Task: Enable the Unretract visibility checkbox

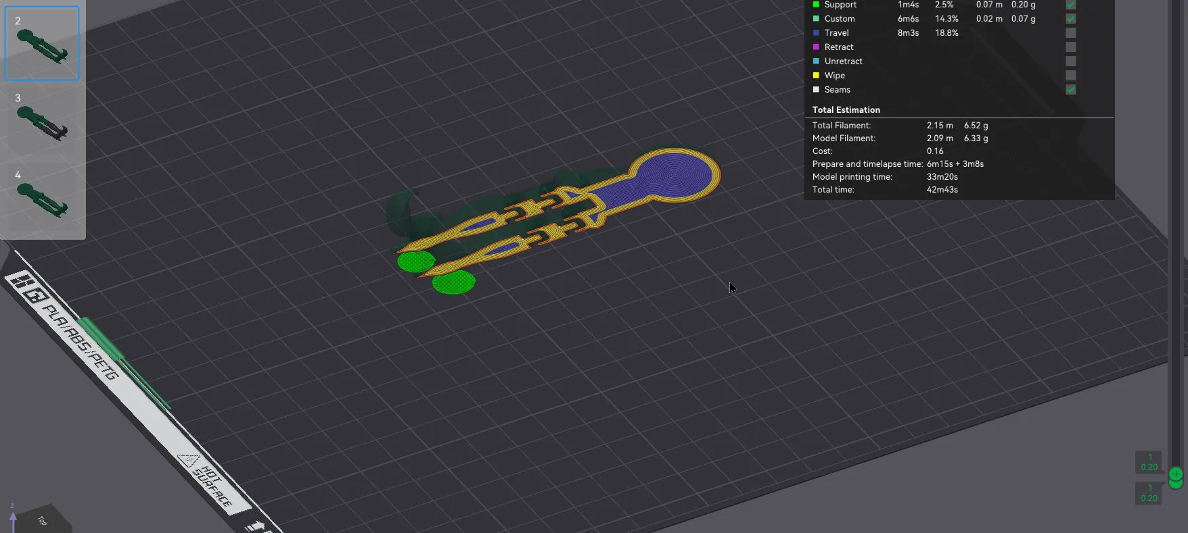Action: (1070, 61)
